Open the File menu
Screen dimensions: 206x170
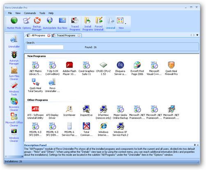pos(10,13)
